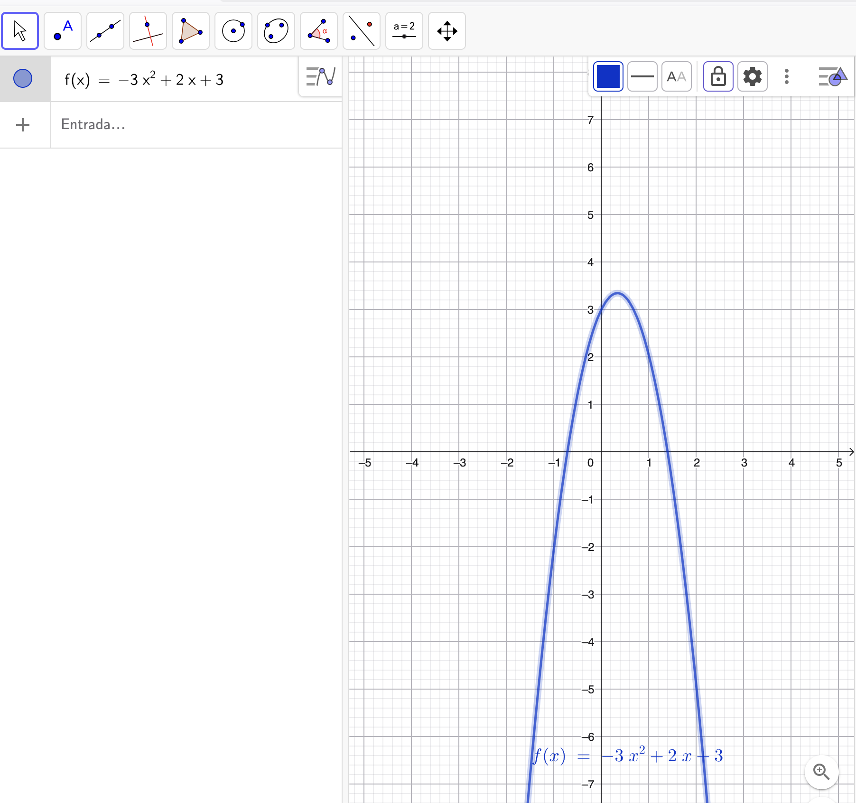Select the Slider a=2 tool
The image size is (856, 803).
(x=404, y=31)
